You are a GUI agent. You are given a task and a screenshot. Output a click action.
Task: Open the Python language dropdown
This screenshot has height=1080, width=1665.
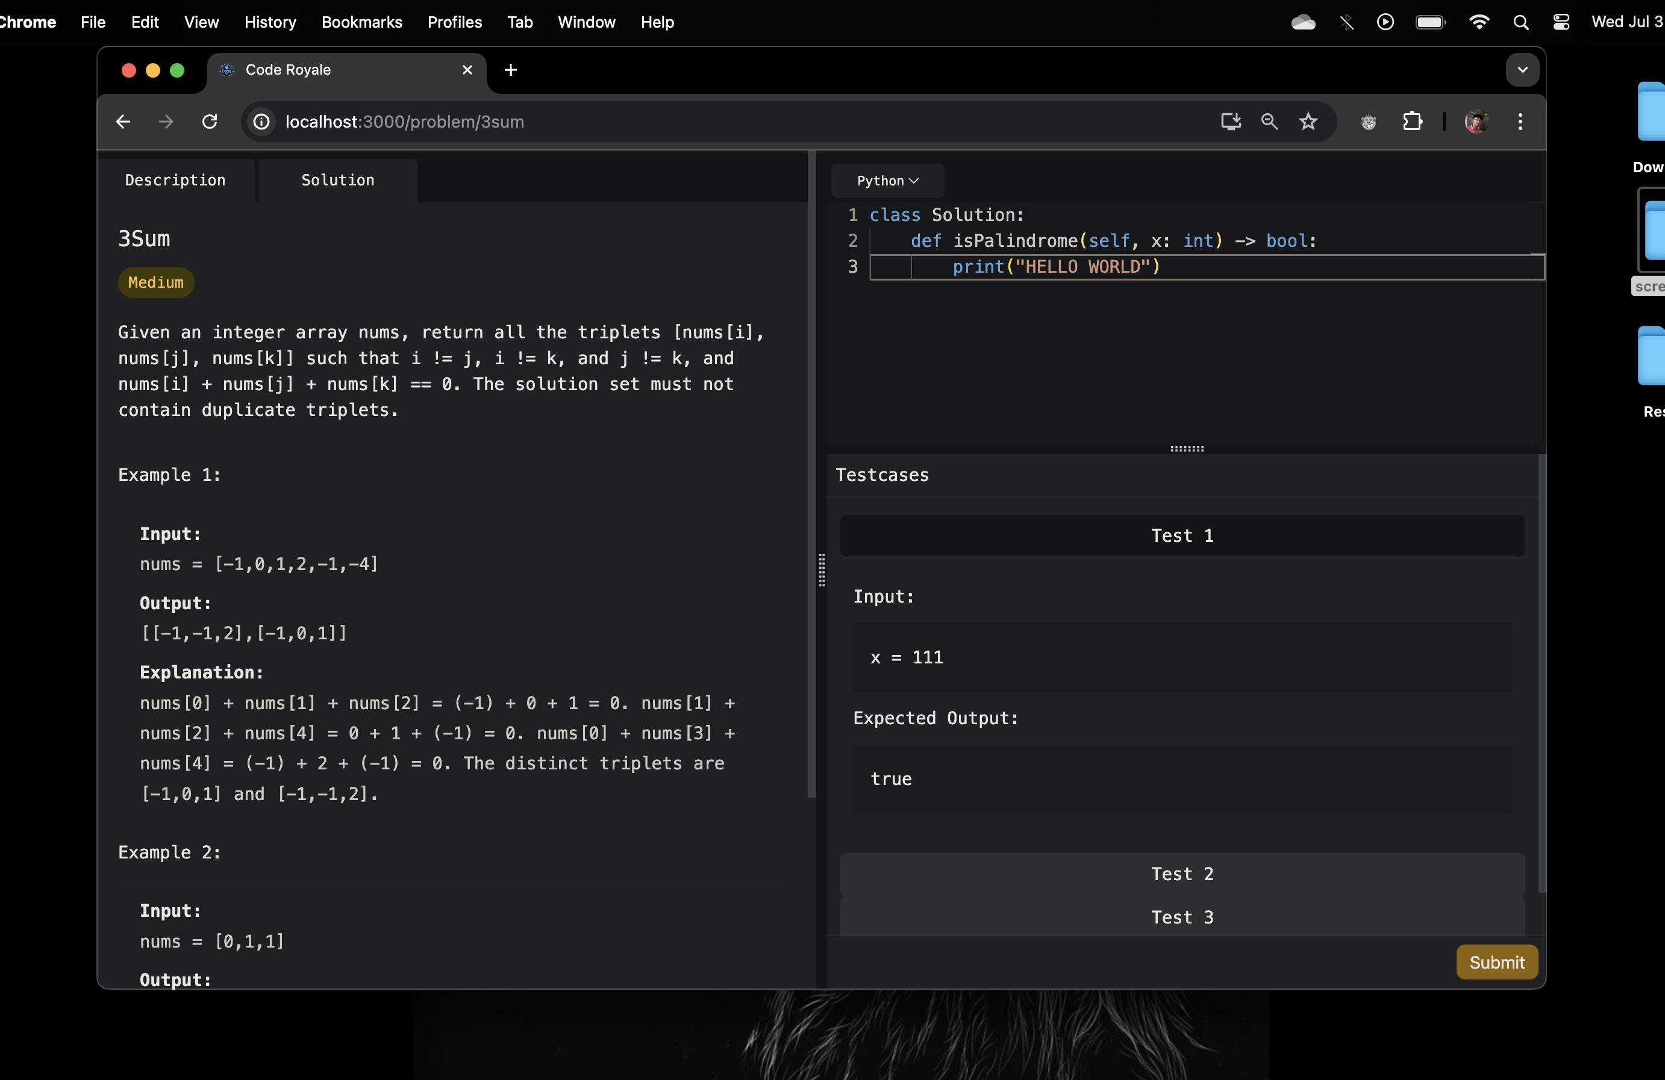(x=887, y=181)
